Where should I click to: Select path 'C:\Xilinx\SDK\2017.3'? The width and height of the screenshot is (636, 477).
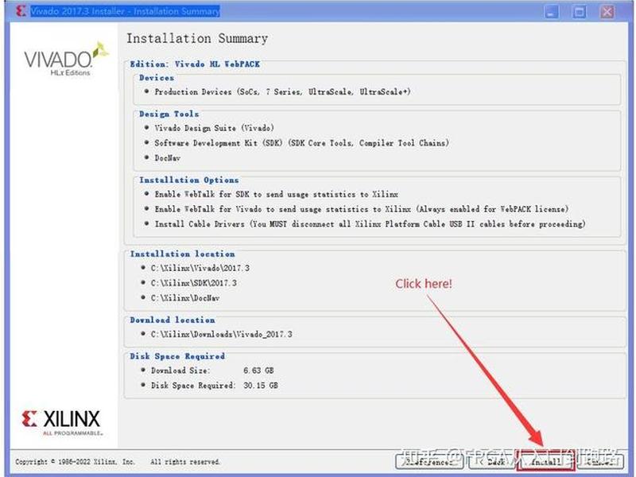pos(193,283)
